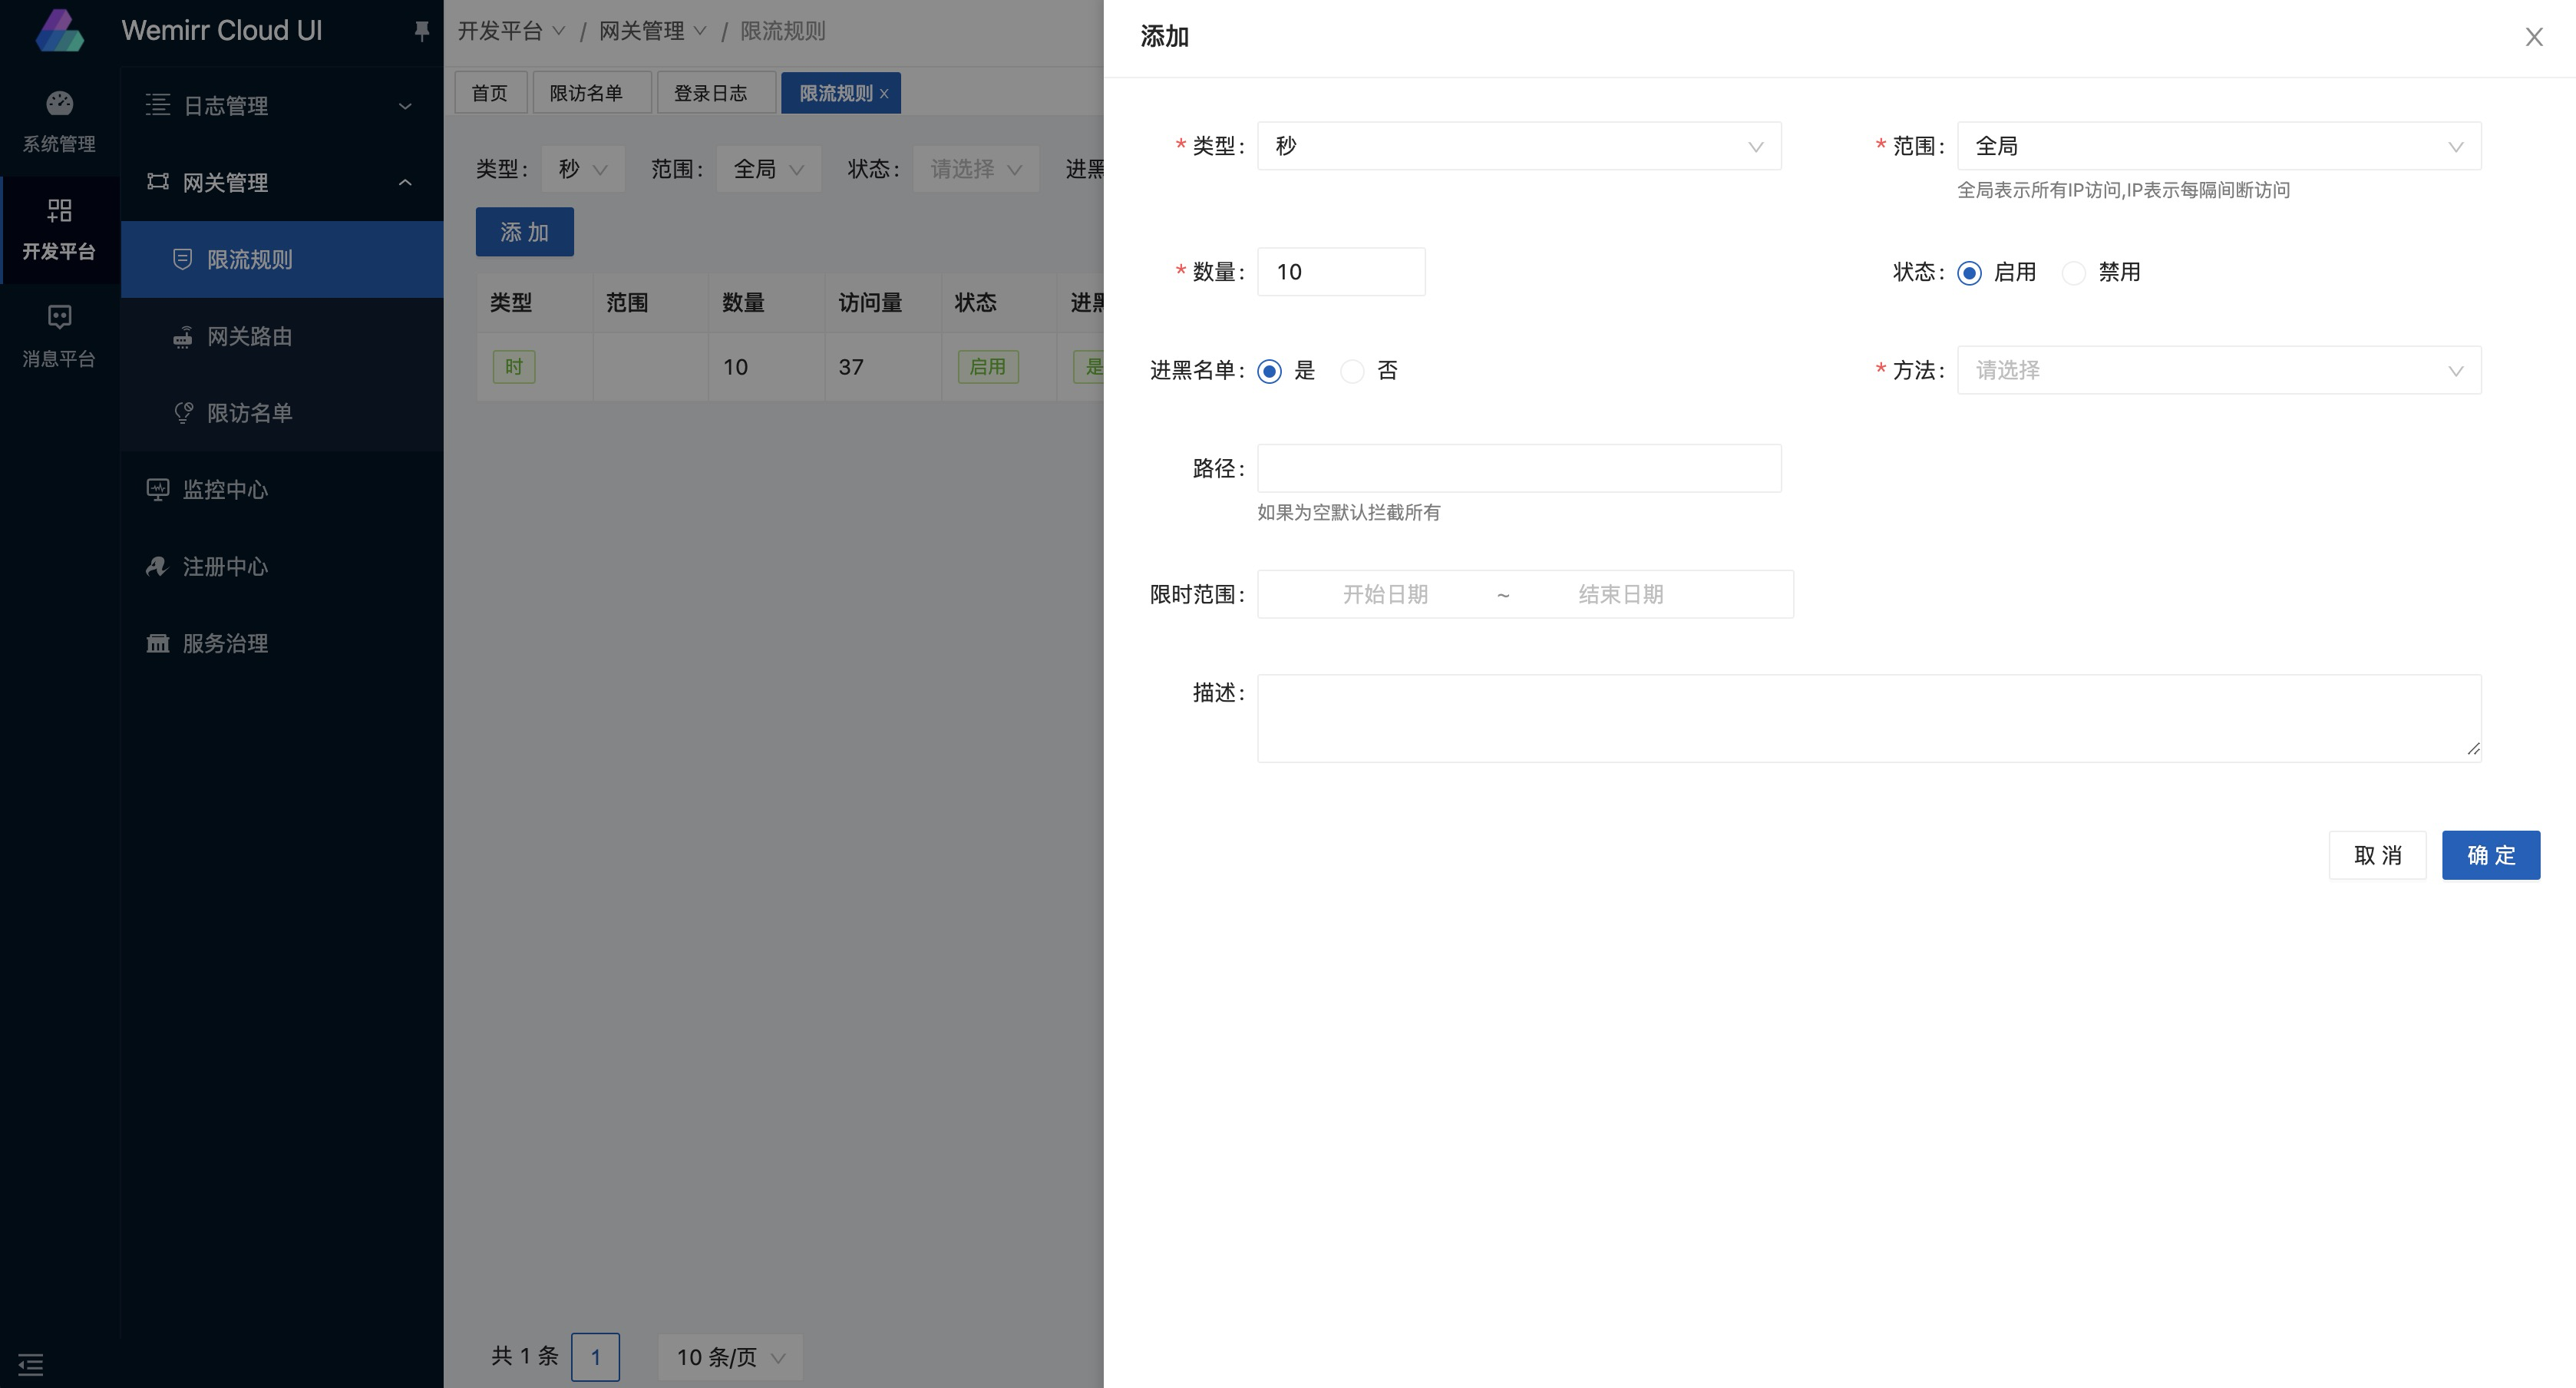
Task: Click the pin icon beside Wemirr Cloud UI
Action: coord(421,31)
